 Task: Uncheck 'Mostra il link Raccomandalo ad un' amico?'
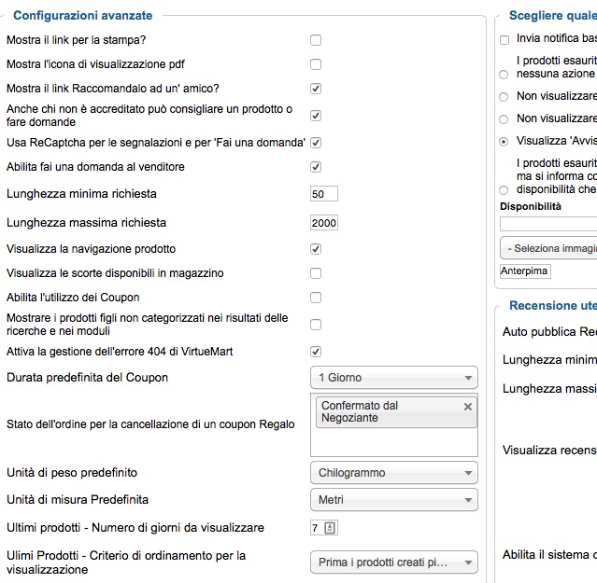[316, 89]
